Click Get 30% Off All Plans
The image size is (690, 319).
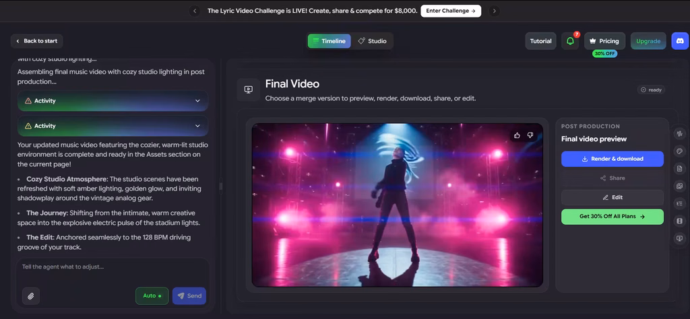point(612,217)
